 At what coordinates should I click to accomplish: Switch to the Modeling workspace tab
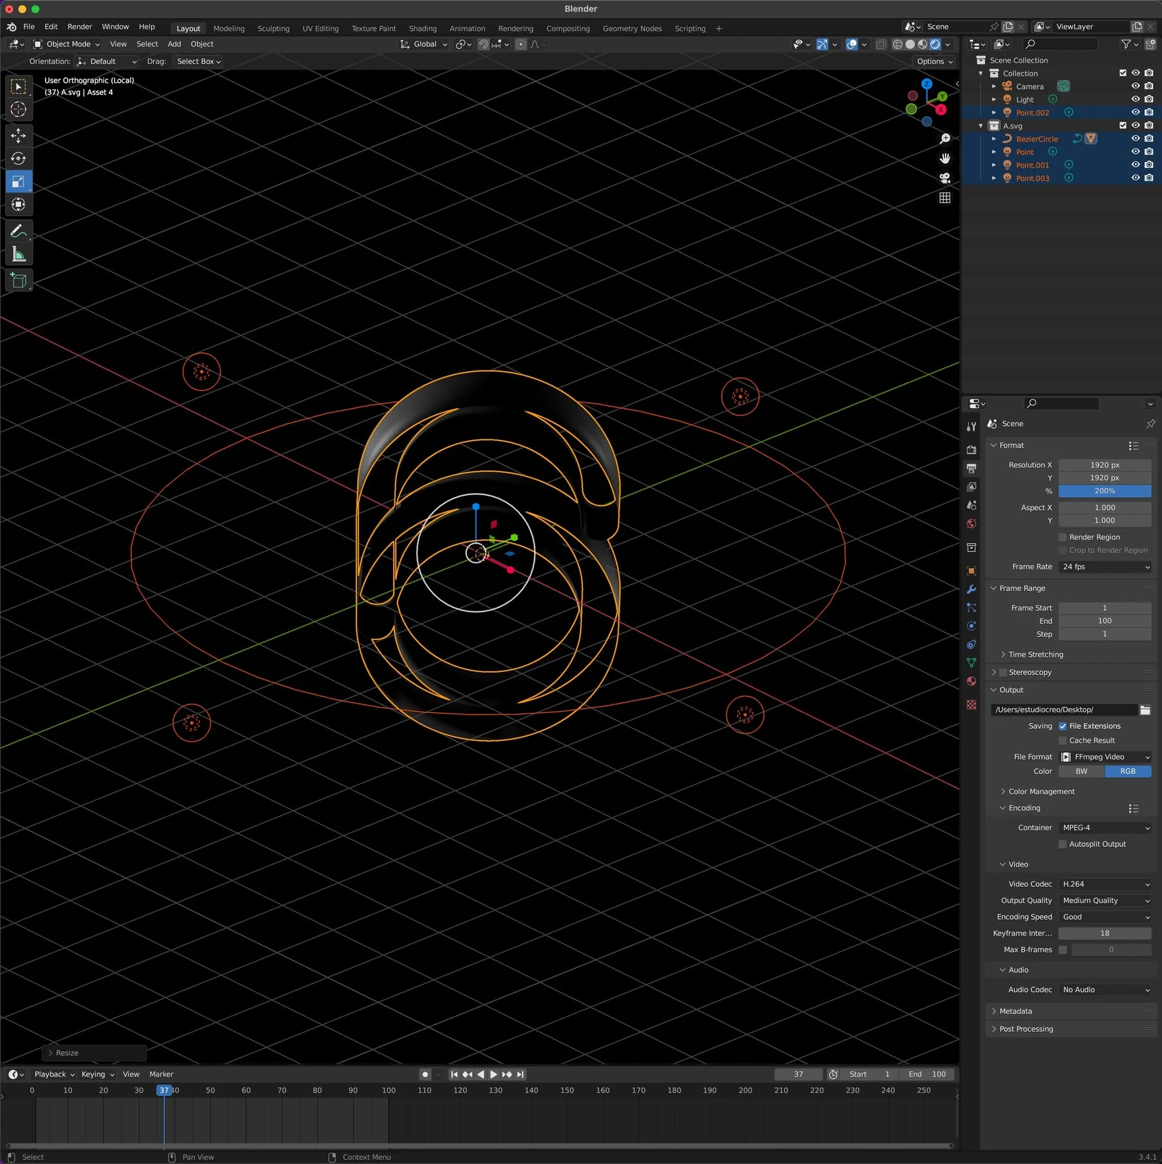tap(229, 29)
